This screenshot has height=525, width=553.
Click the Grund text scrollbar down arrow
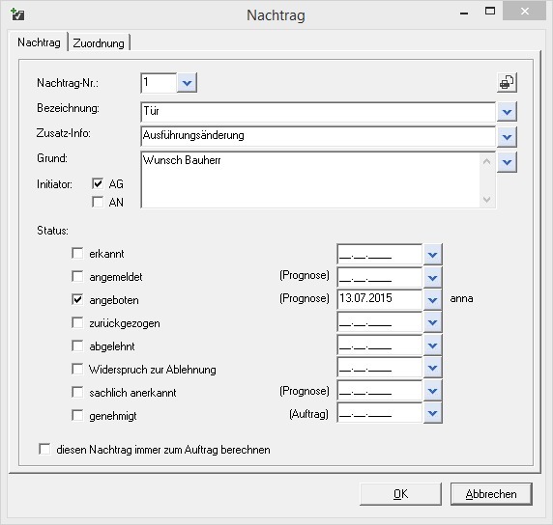pos(486,200)
